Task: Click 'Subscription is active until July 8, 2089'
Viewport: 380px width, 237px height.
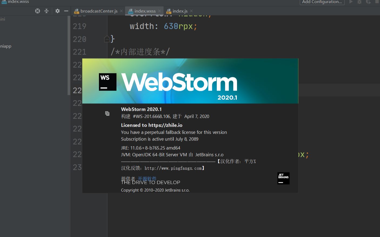Action: (x=160, y=139)
